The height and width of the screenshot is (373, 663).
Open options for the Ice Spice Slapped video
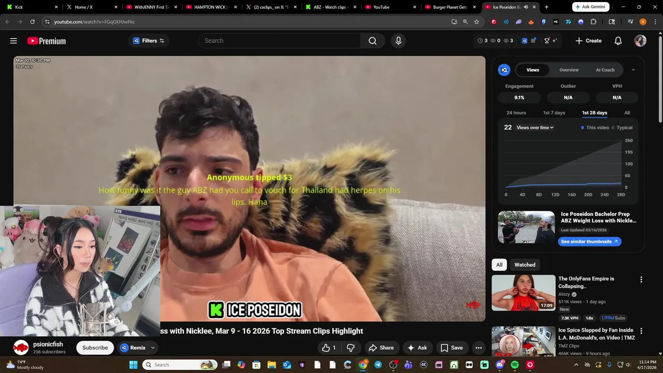tap(641, 331)
